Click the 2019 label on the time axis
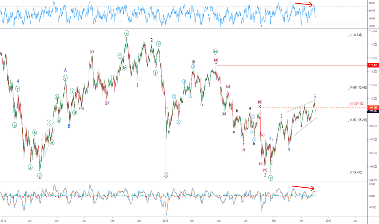Screen dimensions: 379x224 click(165, 220)
